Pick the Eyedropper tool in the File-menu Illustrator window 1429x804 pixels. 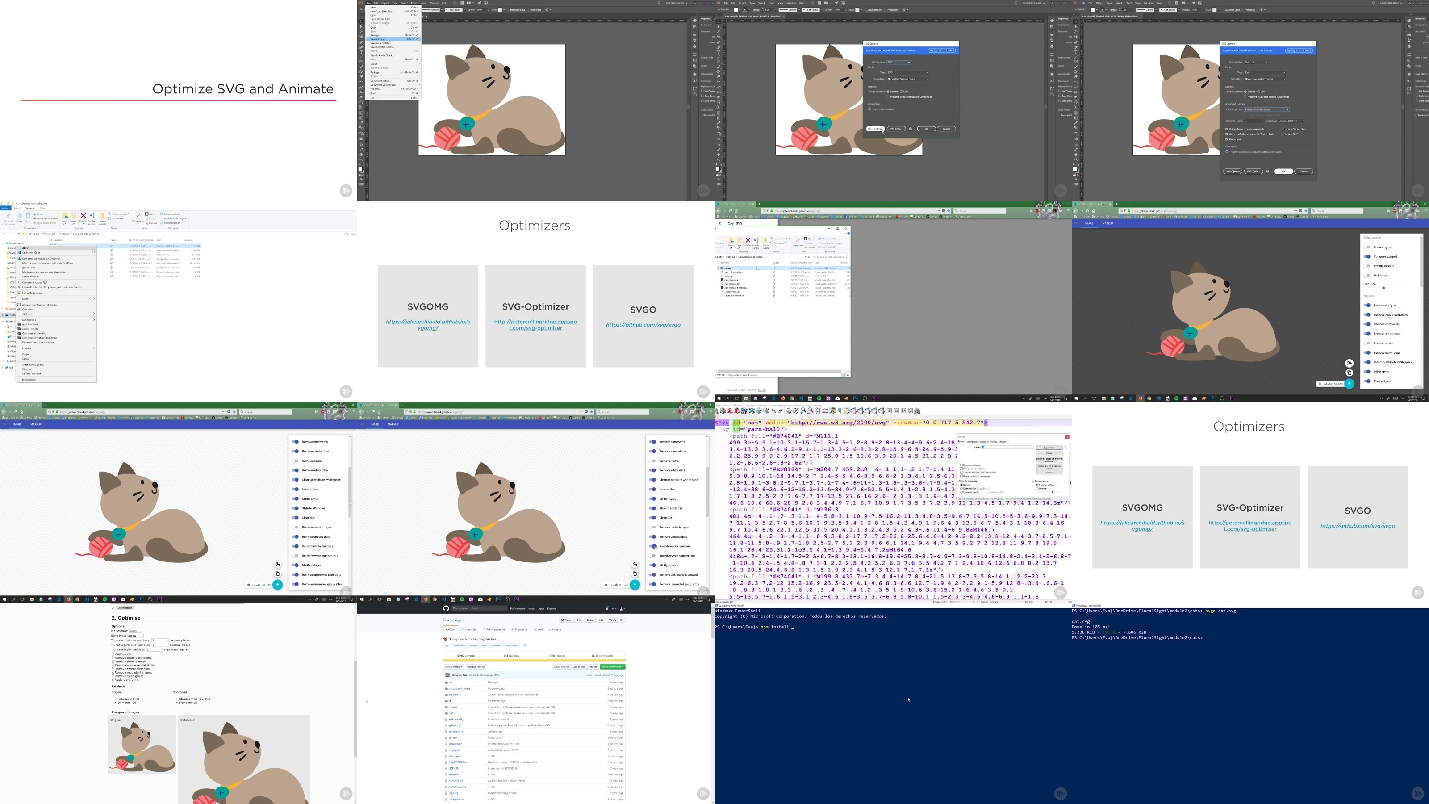click(361, 123)
